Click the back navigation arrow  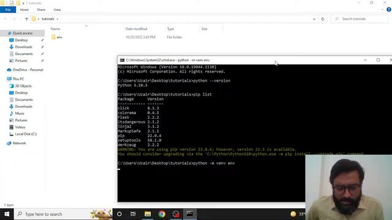[x=6, y=19]
